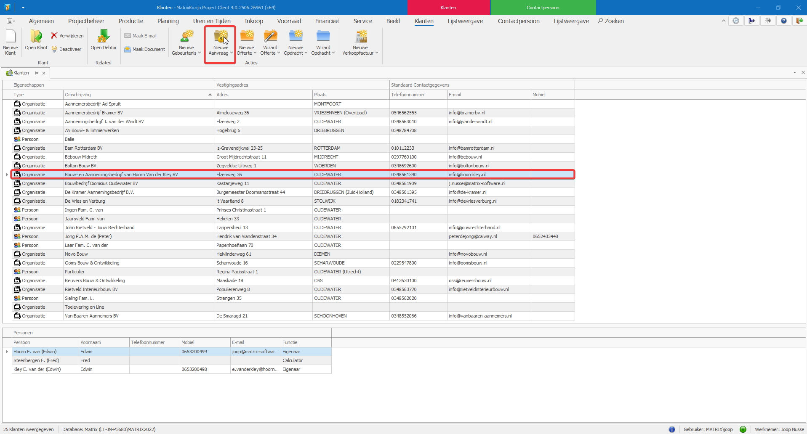Open the help question mark icon

[783, 21]
